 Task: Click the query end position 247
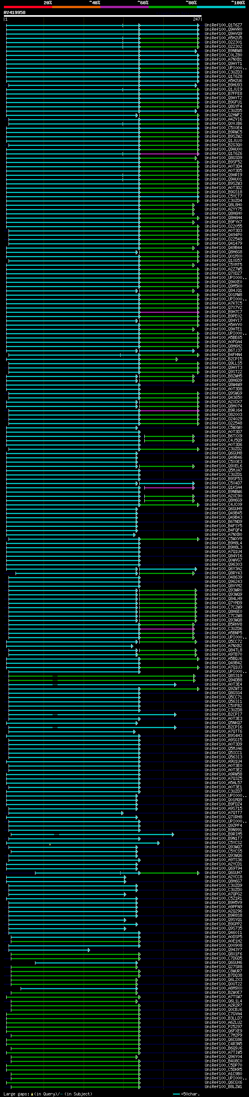196,19
